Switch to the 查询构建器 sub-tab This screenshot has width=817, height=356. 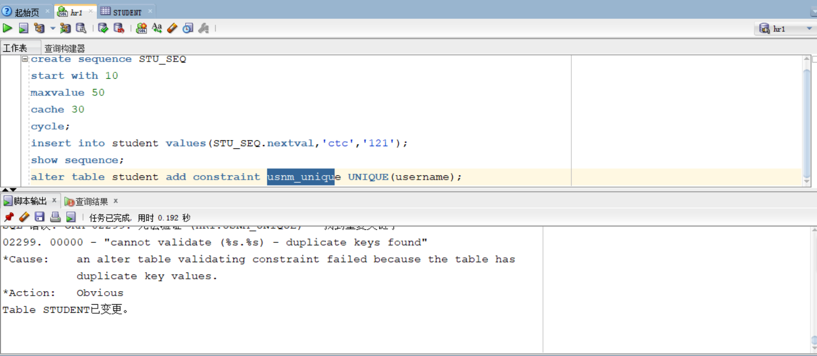[x=65, y=48]
